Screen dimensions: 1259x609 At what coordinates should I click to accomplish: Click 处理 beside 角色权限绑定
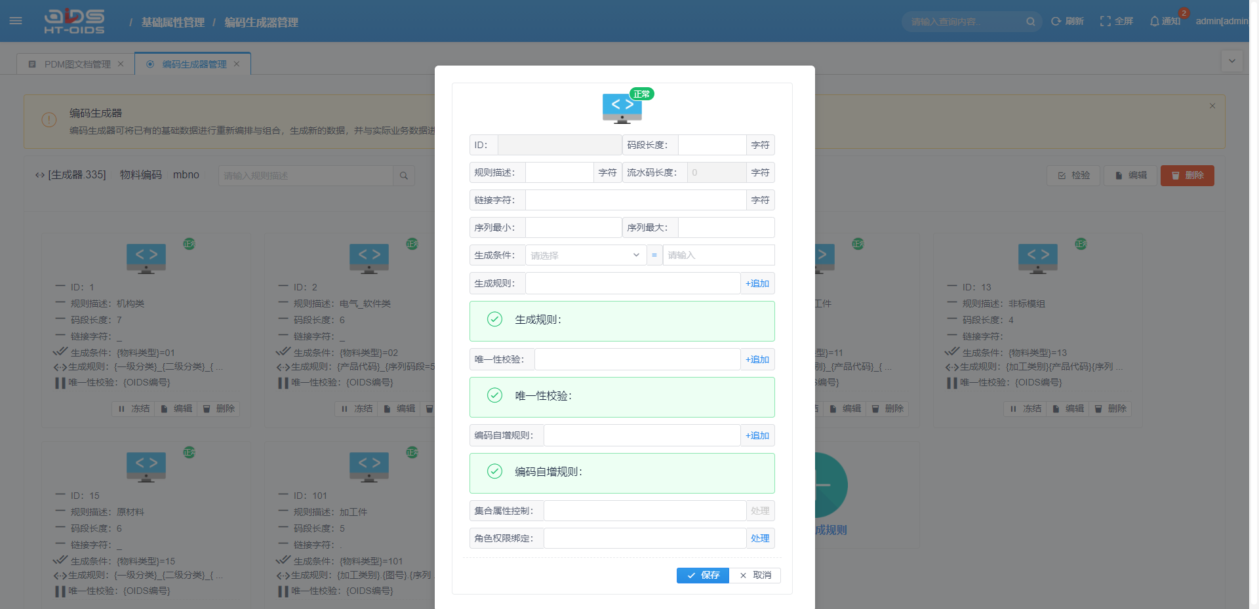click(760, 539)
